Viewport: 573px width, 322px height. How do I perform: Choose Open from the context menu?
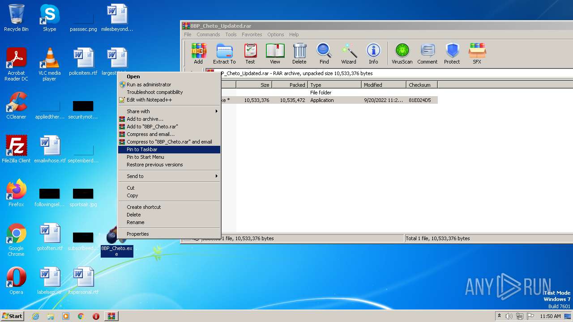point(169,76)
